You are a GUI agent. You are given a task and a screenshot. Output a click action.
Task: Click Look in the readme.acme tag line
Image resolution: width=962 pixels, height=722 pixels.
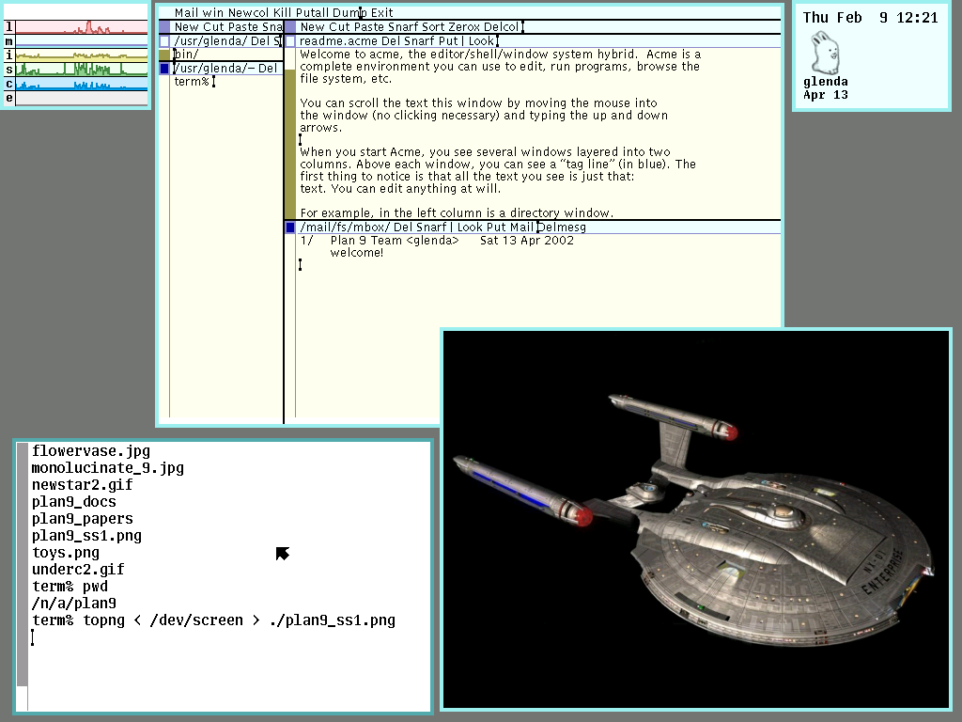click(481, 41)
